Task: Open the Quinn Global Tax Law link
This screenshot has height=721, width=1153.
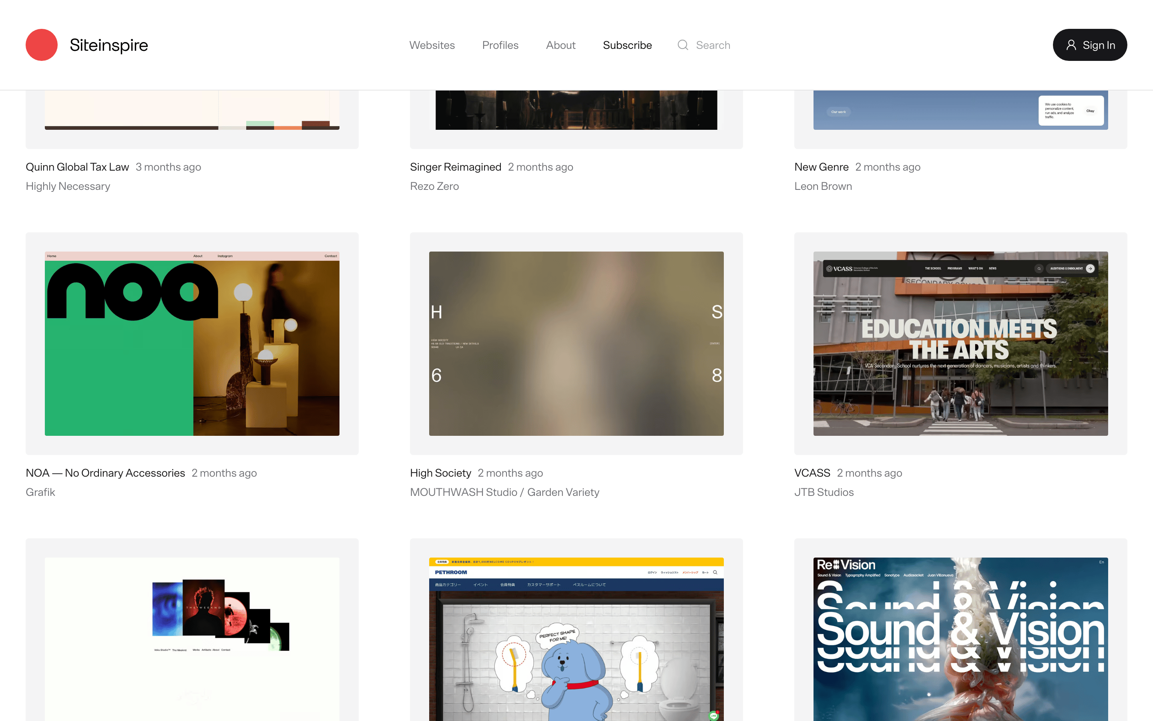Action: tap(77, 167)
